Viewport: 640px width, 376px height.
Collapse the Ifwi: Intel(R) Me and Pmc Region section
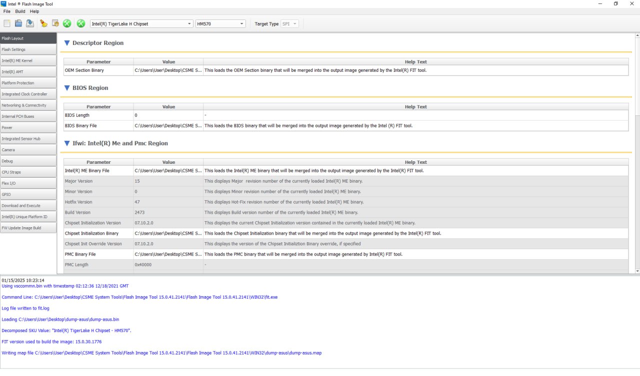click(67, 143)
